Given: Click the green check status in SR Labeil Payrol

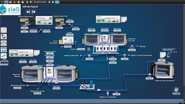Looking at the screenshot, I should click(x=45, y=23).
